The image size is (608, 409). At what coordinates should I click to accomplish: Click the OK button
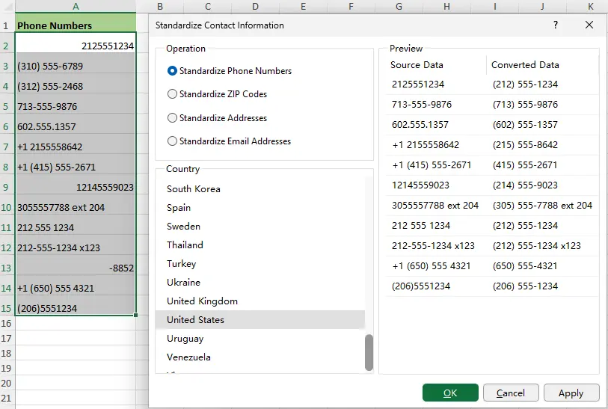coord(450,393)
